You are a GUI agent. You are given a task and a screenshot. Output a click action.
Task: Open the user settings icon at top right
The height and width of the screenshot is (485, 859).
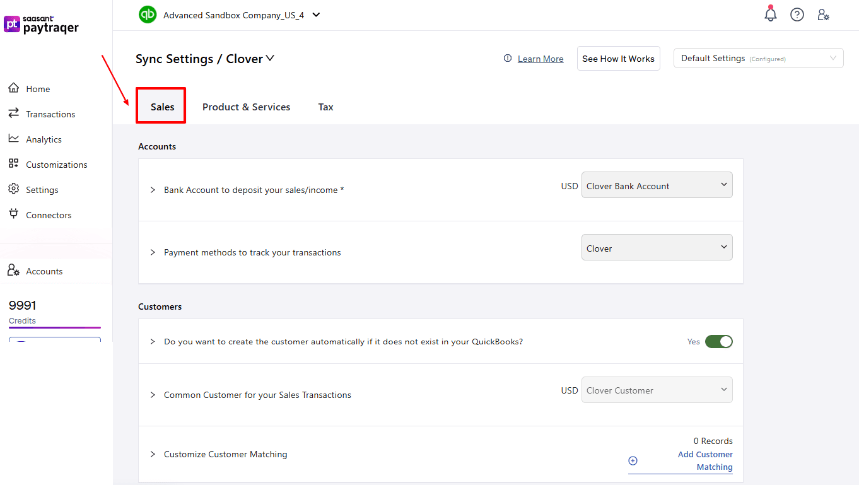[823, 15]
